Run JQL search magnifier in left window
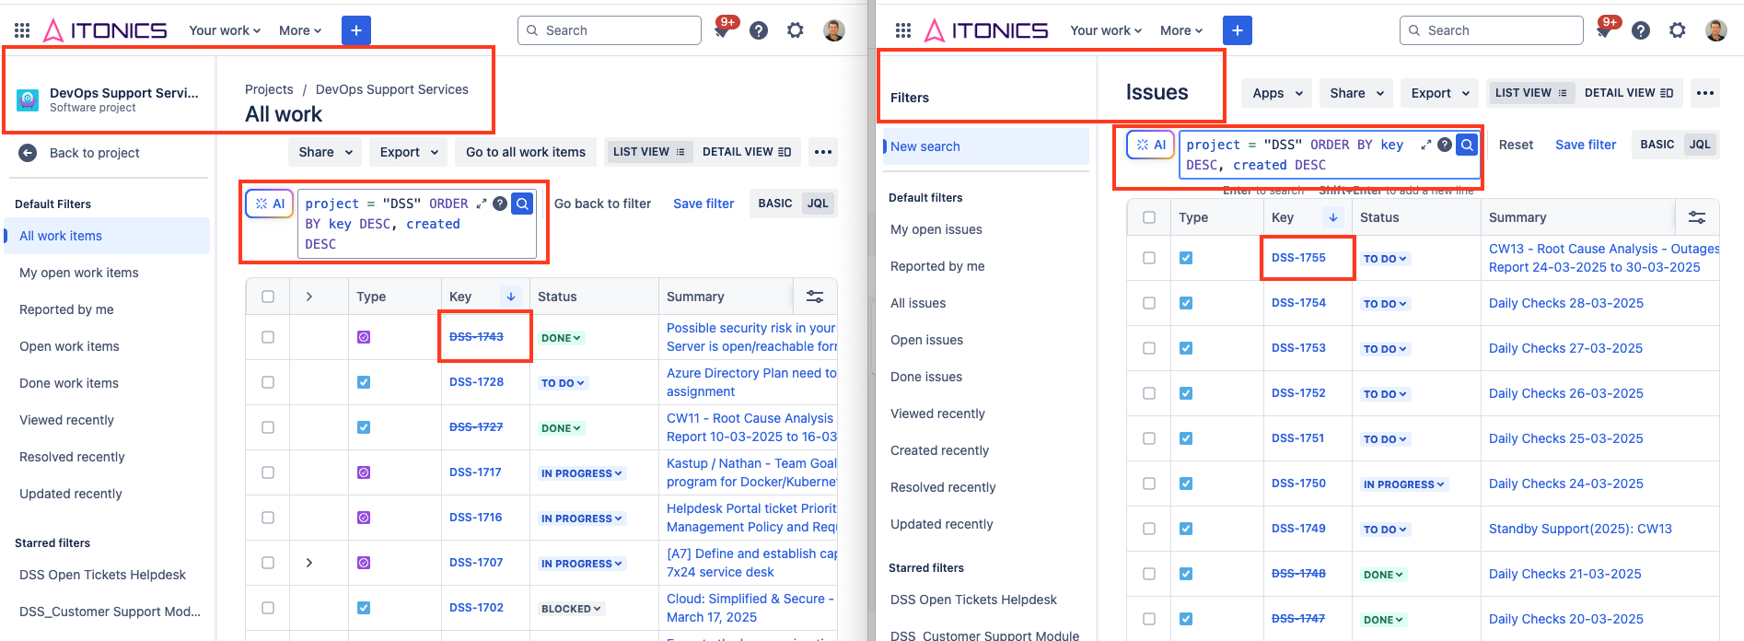This screenshot has width=1744, height=641. [522, 204]
